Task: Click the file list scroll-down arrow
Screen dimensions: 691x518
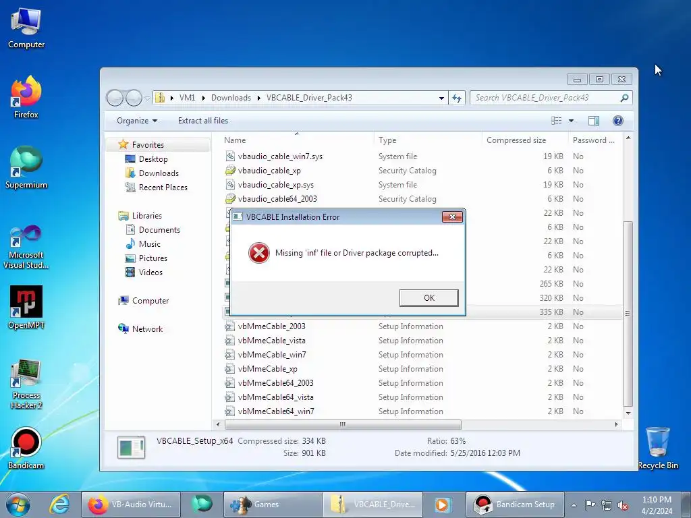Action: pos(628,413)
